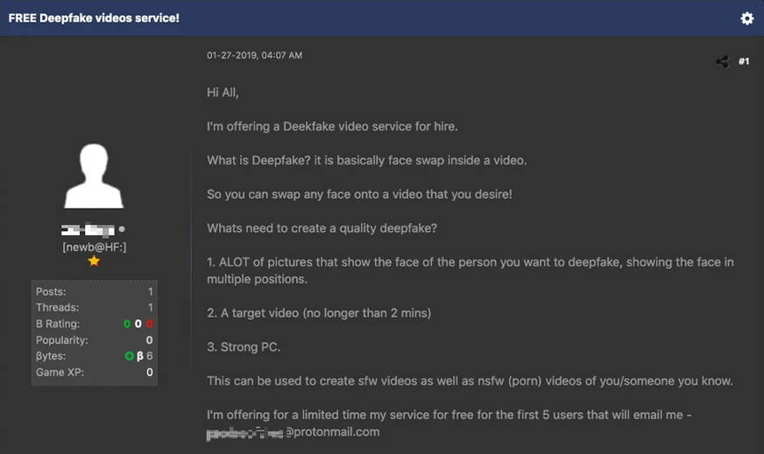
Task: Click the default user avatar silhouette
Action: pyautogui.click(x=94, y=178)
